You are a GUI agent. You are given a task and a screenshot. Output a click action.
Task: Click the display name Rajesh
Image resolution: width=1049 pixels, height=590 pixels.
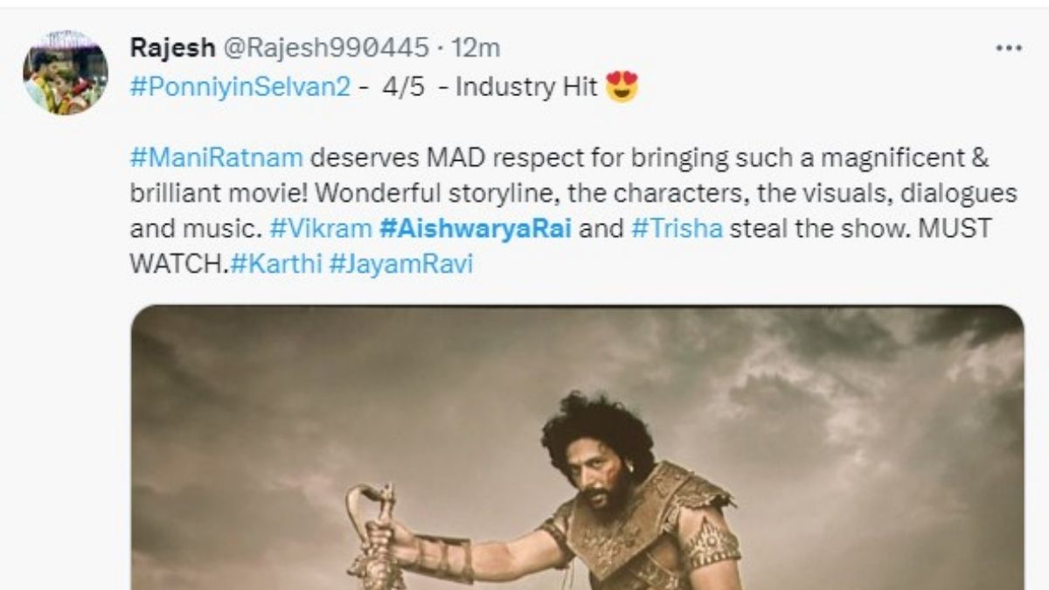pyautogui.click(x=172, y=47)
